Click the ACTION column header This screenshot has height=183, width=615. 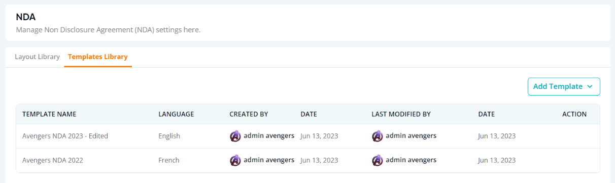click(574, 114)
